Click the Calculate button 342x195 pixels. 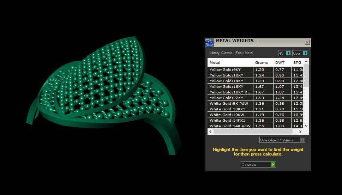258,164
